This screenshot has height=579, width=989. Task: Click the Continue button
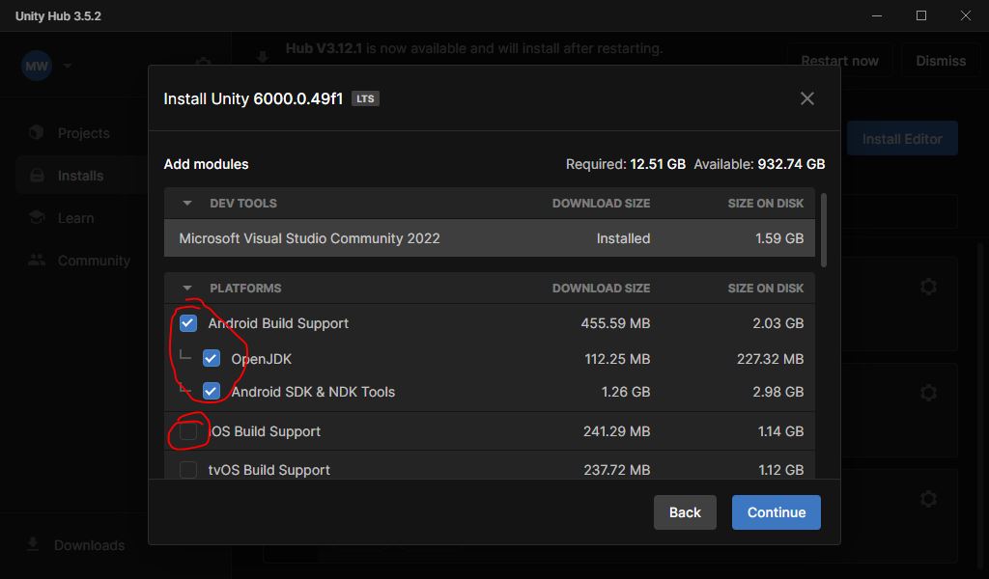[776, 512]
